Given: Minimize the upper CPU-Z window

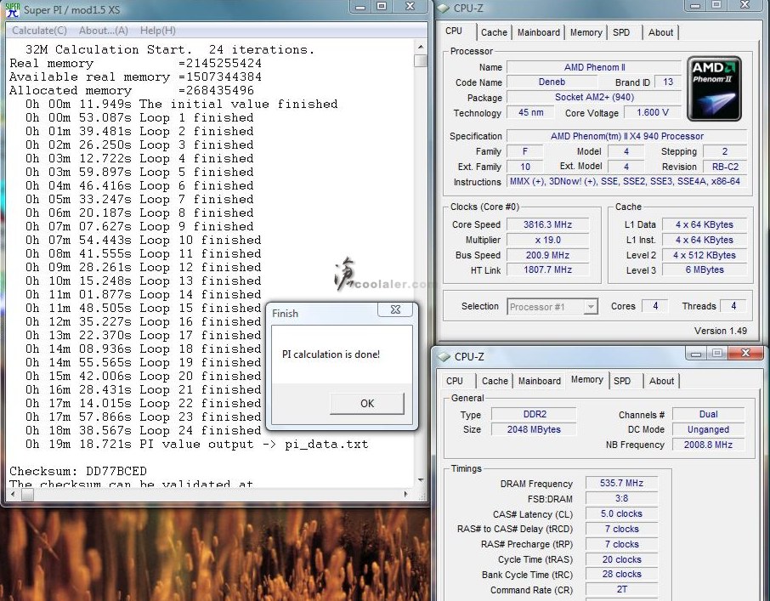Looking at the screenshot, I should [x=695, y=5].
